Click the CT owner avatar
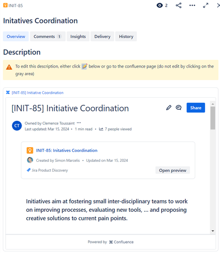The width and height of the screenshot is (220, 253). (17, 126)
